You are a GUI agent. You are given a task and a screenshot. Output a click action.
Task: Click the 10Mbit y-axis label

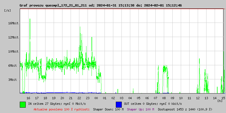13,51
